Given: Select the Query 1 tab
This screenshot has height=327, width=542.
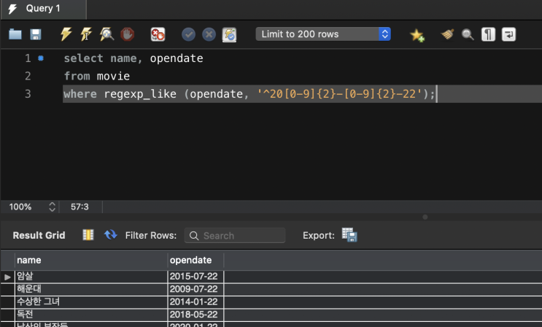Looking at the screenshot, I should pos(43,9).
